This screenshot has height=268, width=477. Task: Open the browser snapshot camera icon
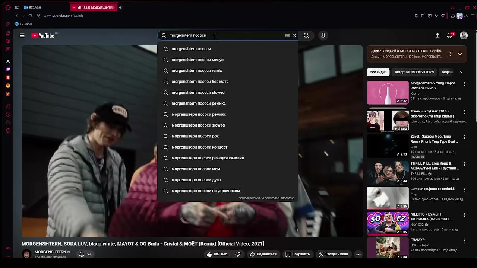pyautogui.click(x=423, y=16)
